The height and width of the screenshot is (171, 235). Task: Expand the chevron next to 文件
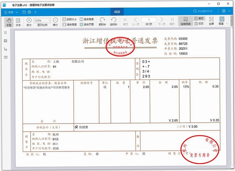pos(17,12)
